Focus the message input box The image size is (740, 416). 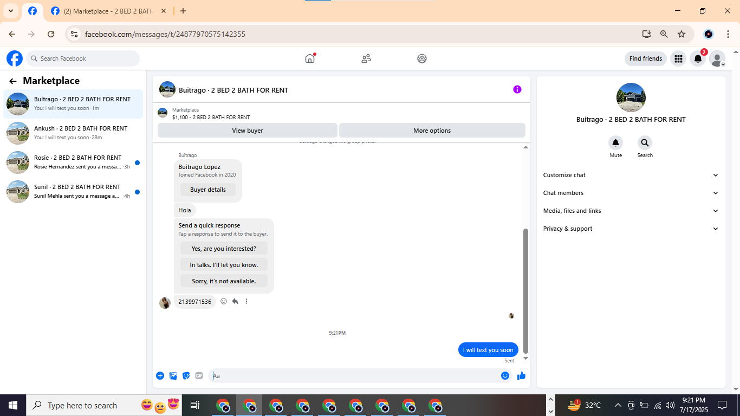click(355, 376)
